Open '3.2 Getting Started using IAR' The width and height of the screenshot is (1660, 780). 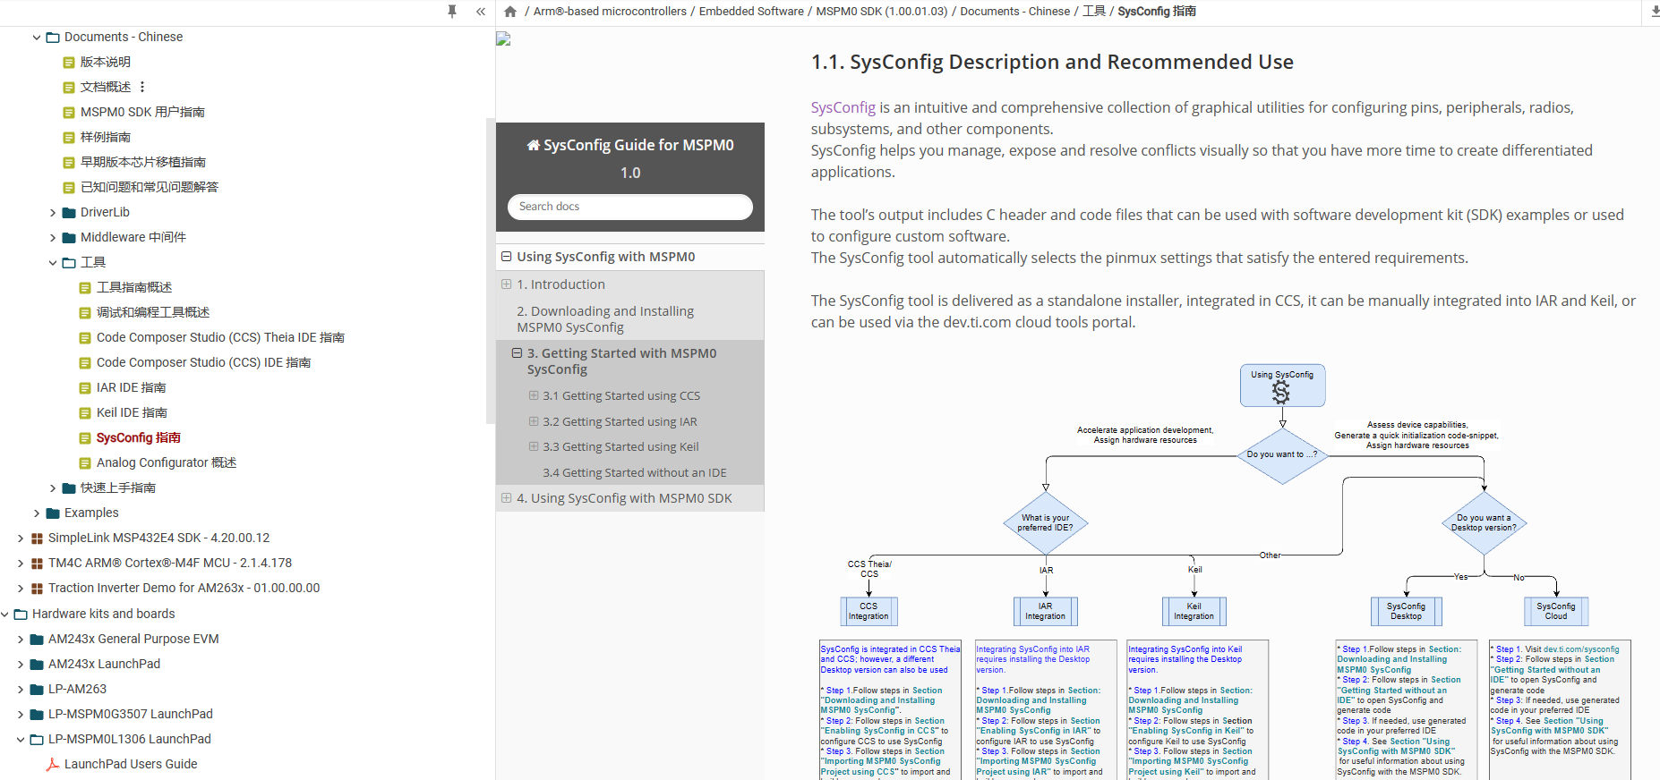pyautogui.click(x=620, y=421)
